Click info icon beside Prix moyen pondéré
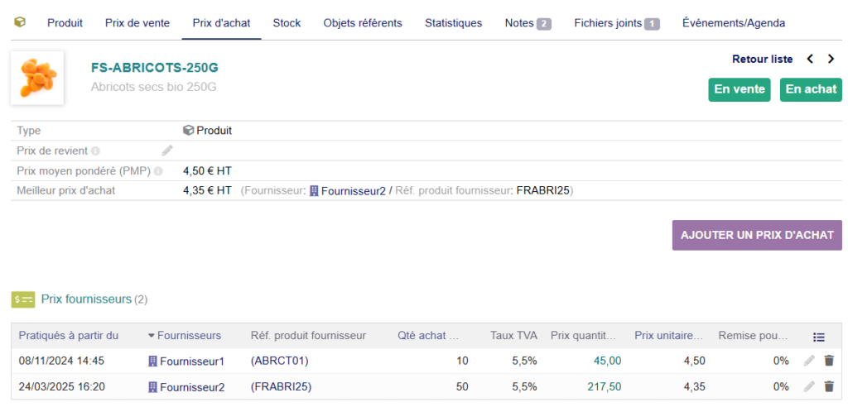Viewport: 848px width, 407px height. click(158, 171)
